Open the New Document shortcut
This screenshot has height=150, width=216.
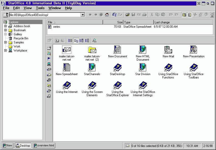[x=118, y=52]
